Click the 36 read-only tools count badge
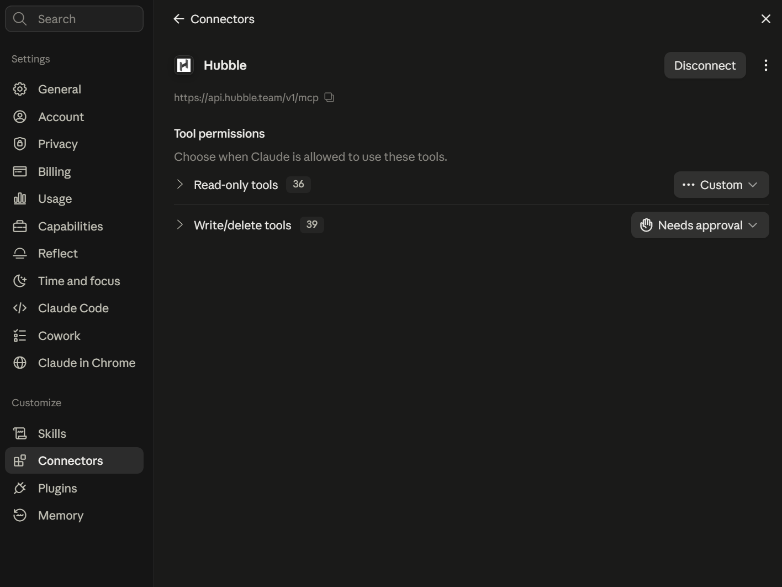This screenshot has width=782, height=587. (298, 184)
